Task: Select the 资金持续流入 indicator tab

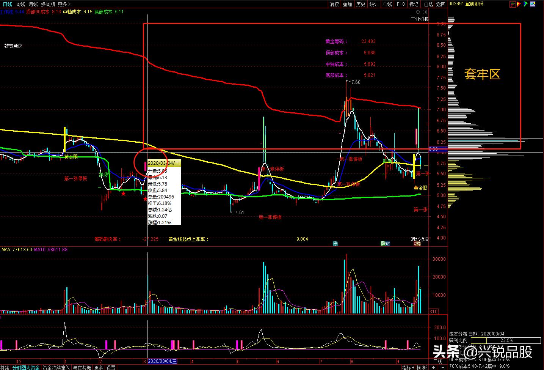Action: point(56,367)
